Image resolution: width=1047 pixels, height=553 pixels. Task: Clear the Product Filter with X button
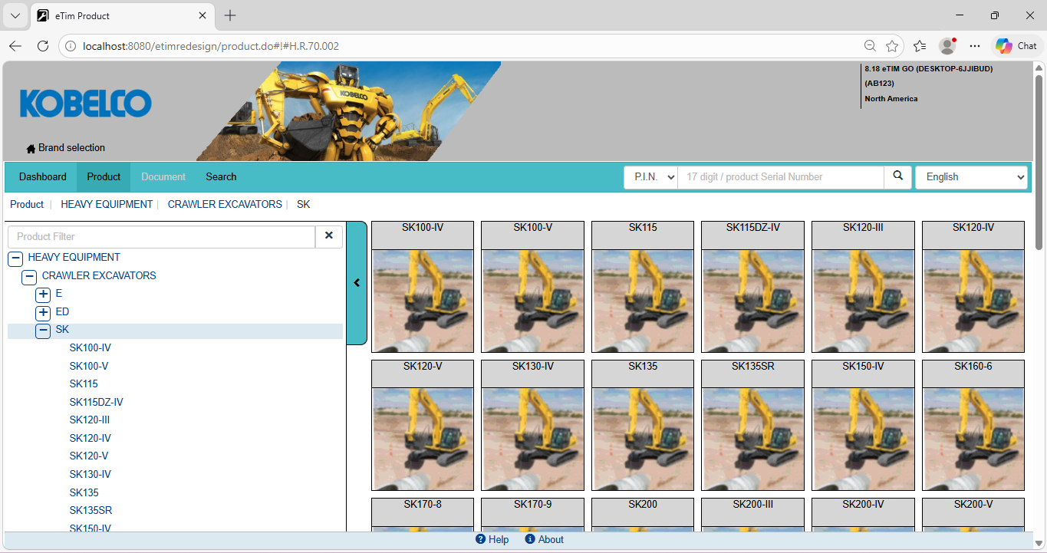tap(329, 236)
